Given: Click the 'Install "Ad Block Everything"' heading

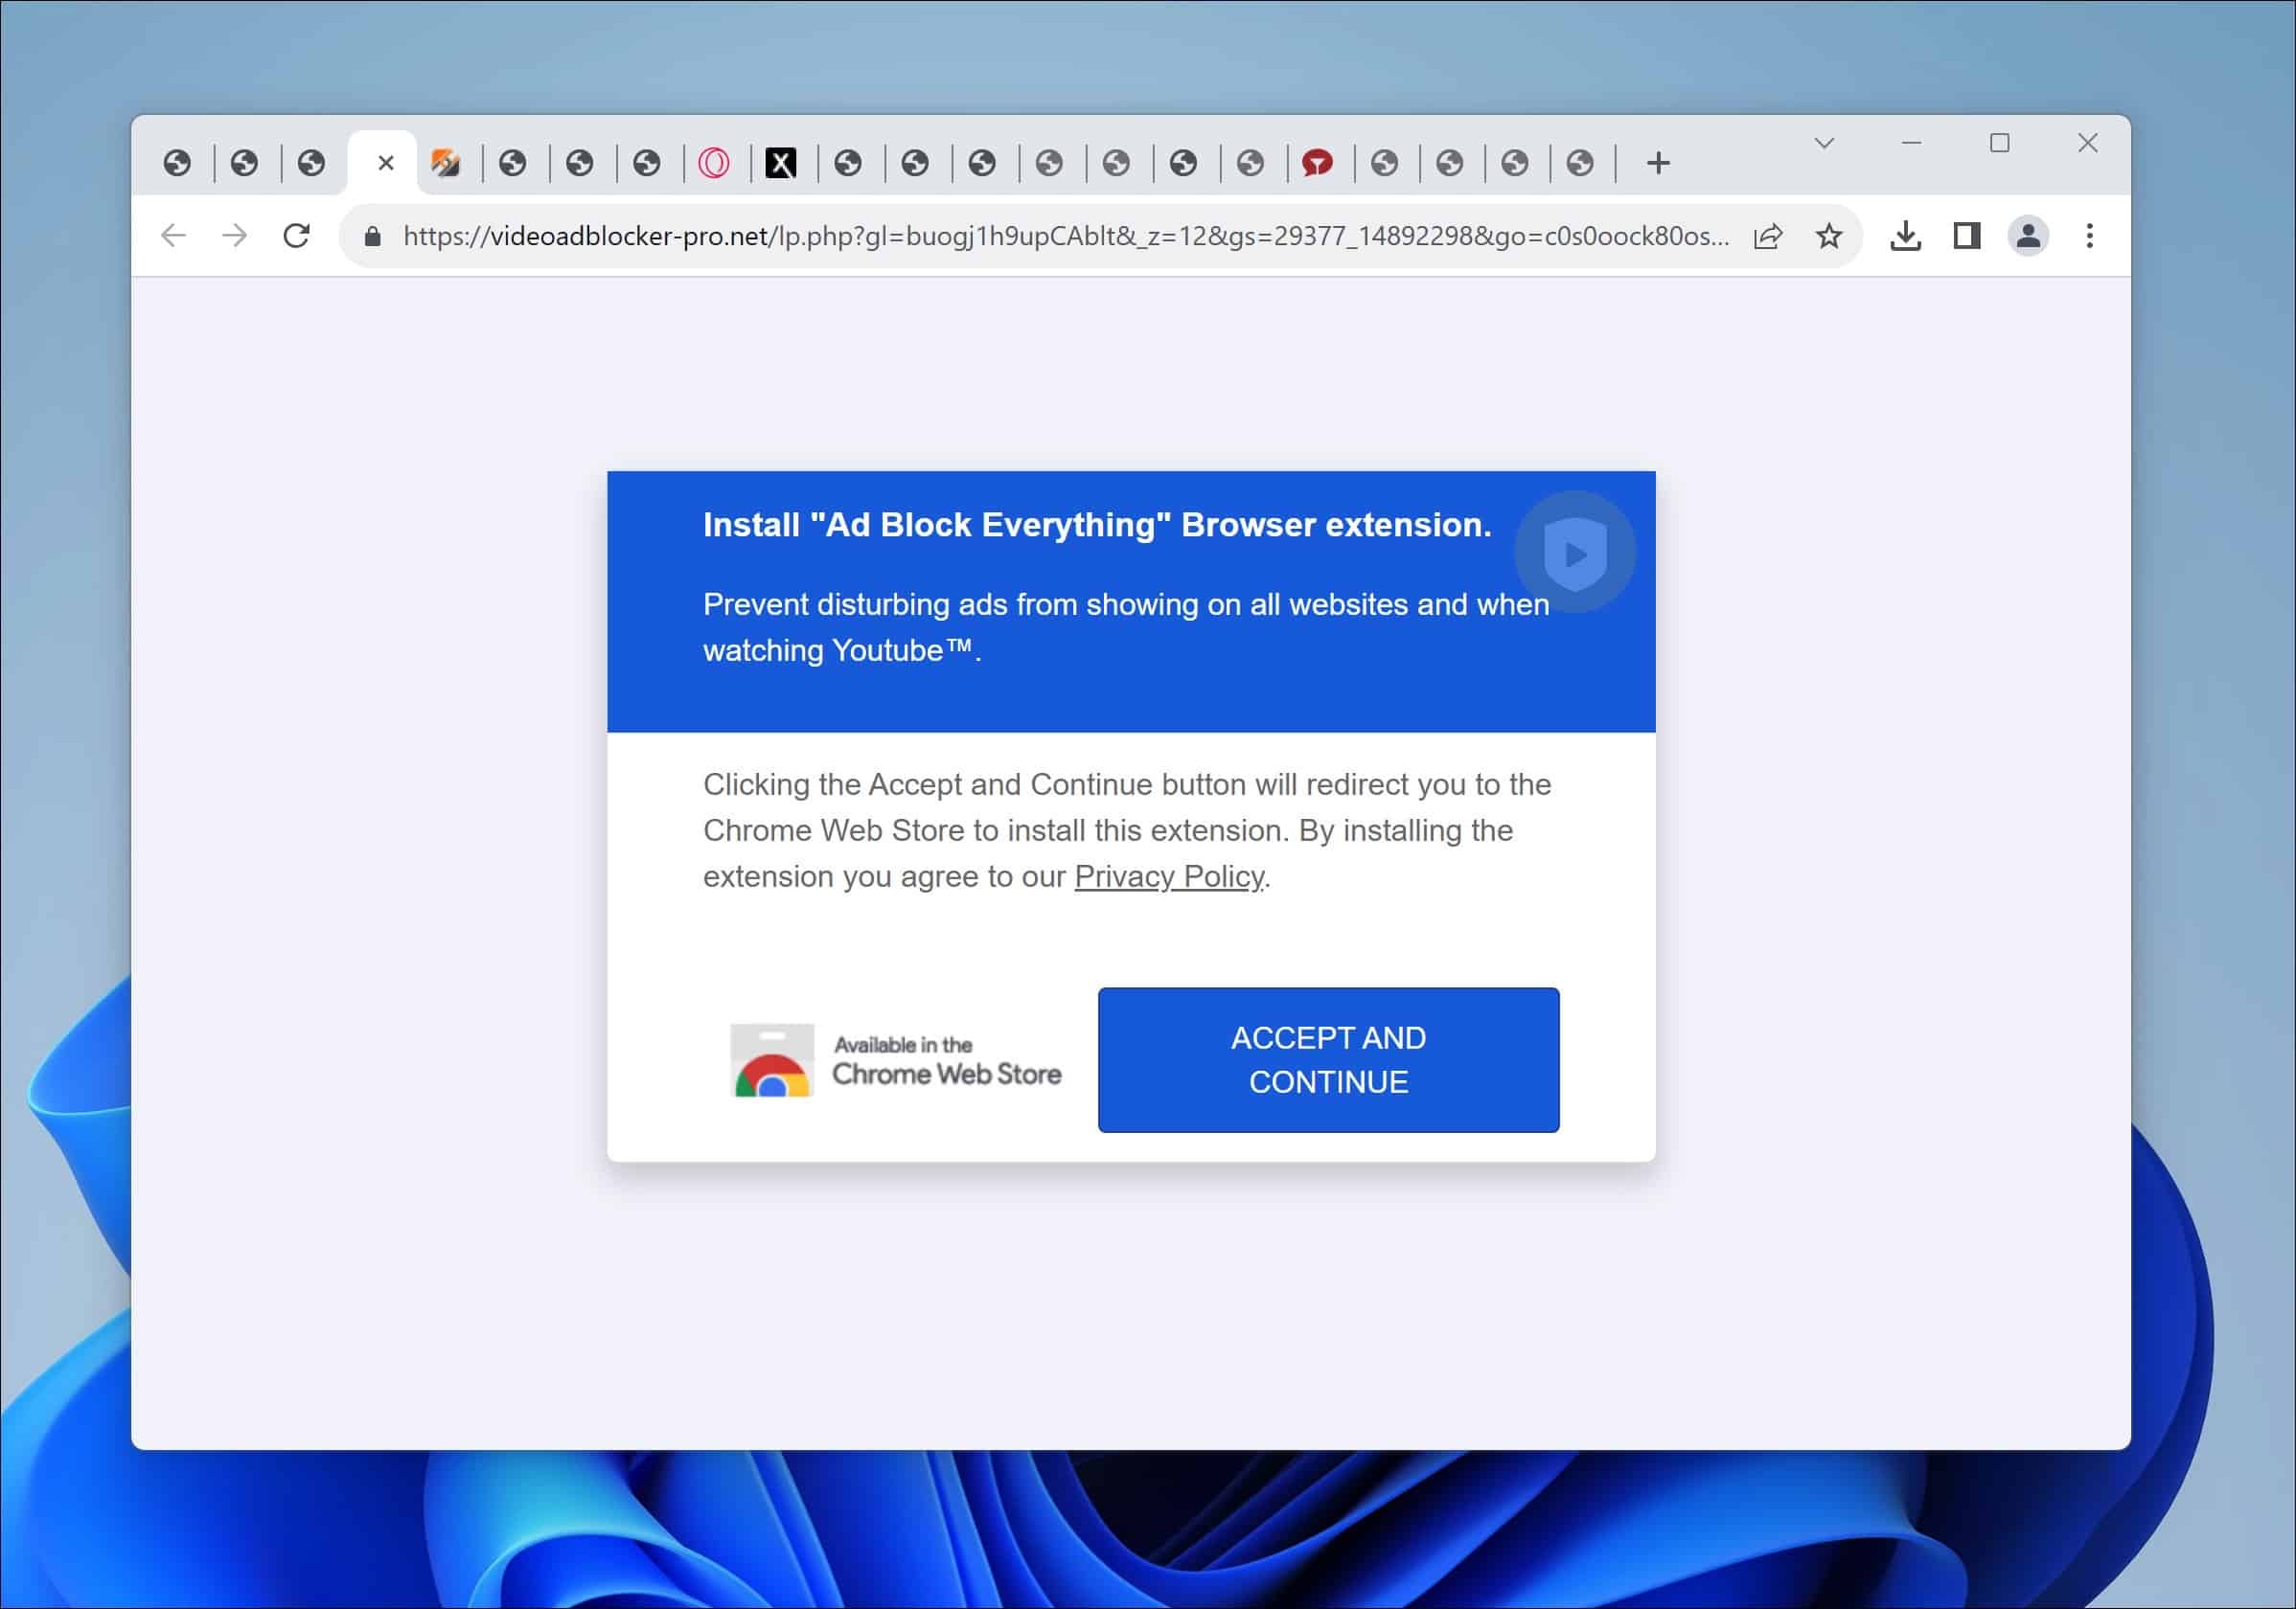Looking at the screenshot, I should click(1097, 525).
